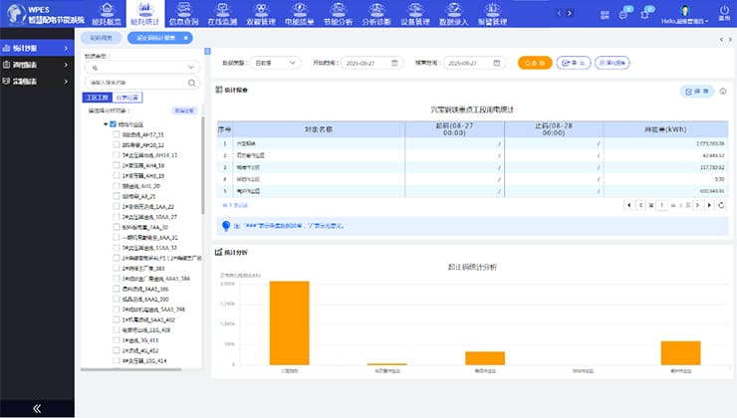Open the 能源类型 dropdown in left panel

pos(140,69)
